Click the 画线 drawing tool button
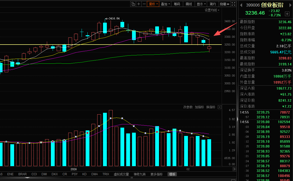Screen dimensions: 293x181 [x=189, y=4]
